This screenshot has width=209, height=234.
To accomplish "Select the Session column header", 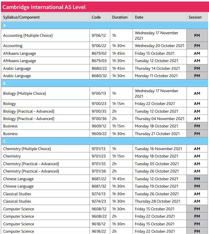I will click(195, 17).
